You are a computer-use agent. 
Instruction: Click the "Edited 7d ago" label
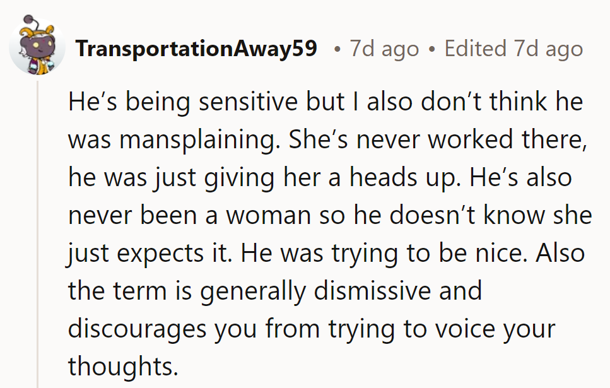click(513, 49)
